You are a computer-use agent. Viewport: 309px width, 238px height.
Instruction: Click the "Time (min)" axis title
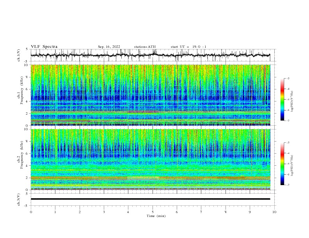coord(156,216)
